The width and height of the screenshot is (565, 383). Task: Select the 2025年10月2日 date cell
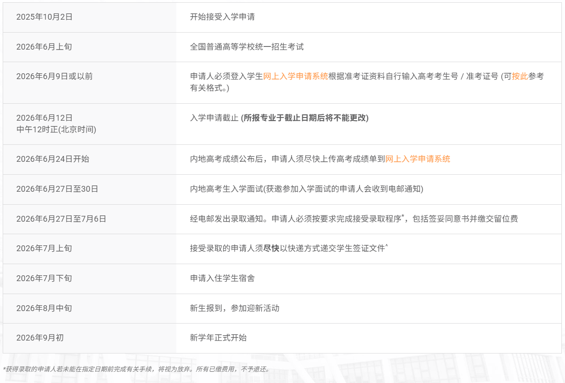44,17
